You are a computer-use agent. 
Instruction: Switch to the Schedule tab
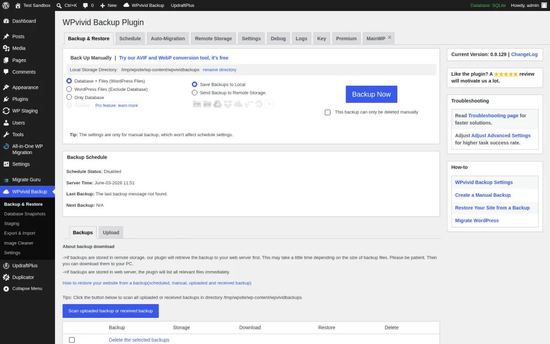point(130,39)
